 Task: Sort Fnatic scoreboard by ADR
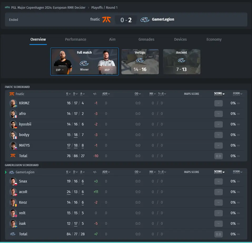click(106, 94)
